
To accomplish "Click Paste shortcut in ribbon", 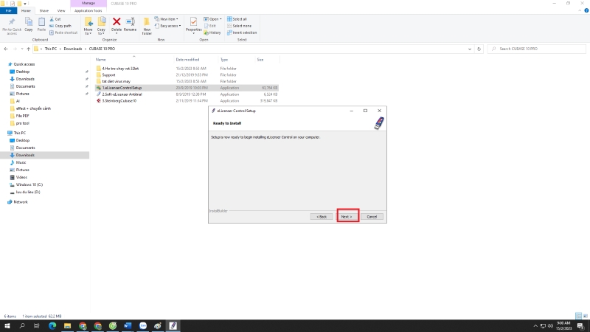I will click(63, 32).
